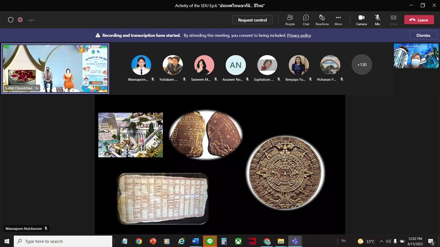Open Microsoft Word from taskbar
The width and height of the screenshot is (440, 247).
click(196, 241)
